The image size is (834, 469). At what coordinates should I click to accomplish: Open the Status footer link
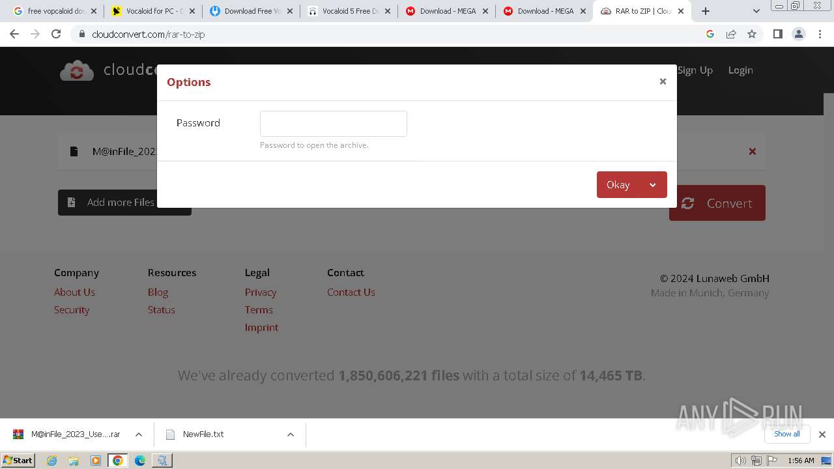click(161, 309)
